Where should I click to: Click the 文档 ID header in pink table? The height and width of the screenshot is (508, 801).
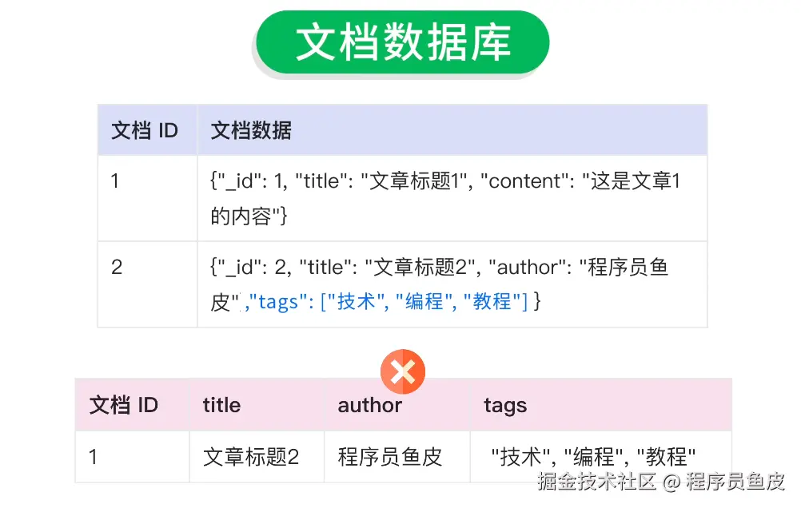coord(123,405)
